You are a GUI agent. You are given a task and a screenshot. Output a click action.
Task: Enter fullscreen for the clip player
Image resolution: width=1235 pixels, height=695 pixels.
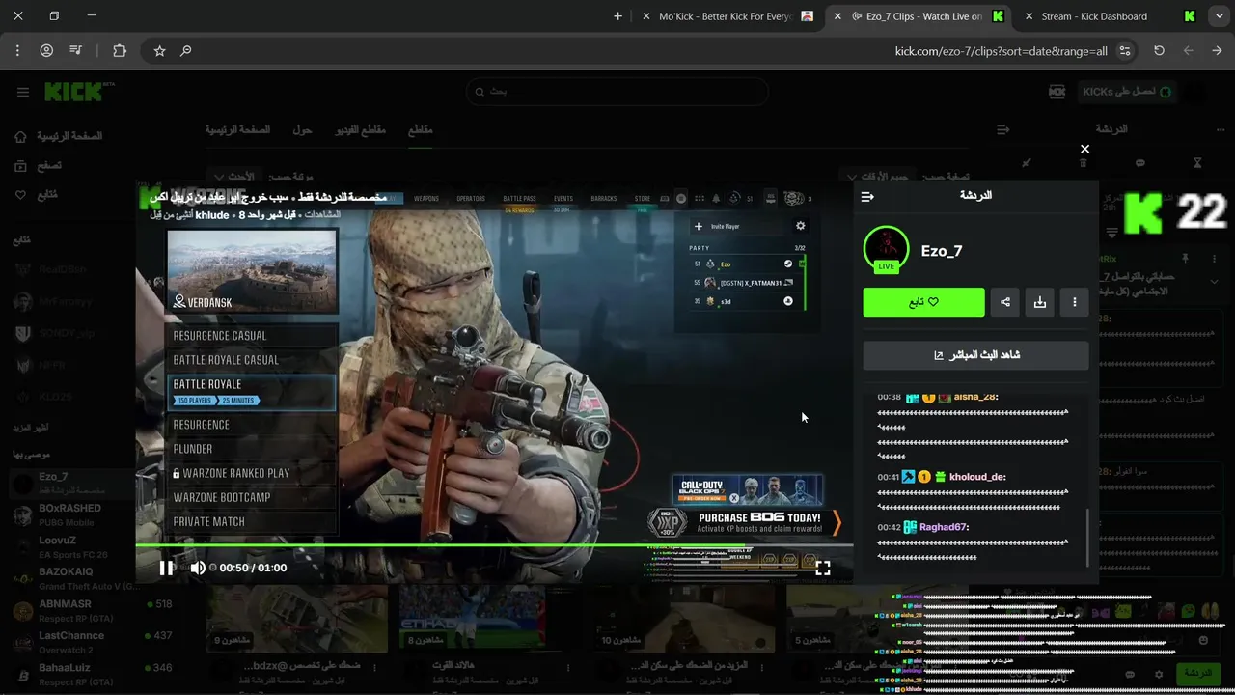point(823,568)
